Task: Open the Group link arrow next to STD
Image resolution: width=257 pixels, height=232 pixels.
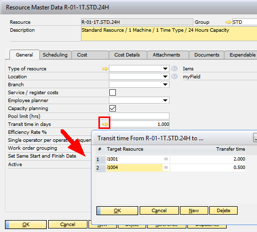Action: point(228,22)
